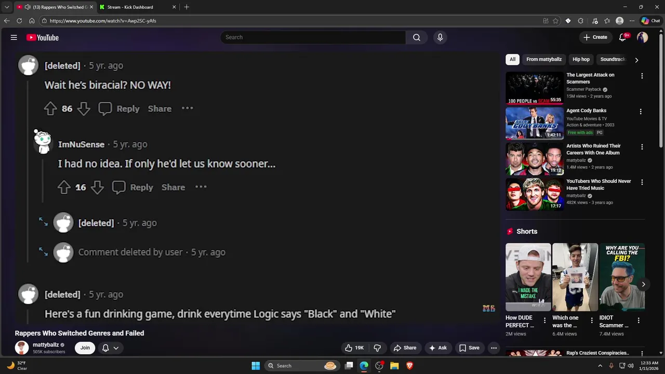Upvote ImNuSense's comment
This screenshot has height=374, width=665.
64,188
